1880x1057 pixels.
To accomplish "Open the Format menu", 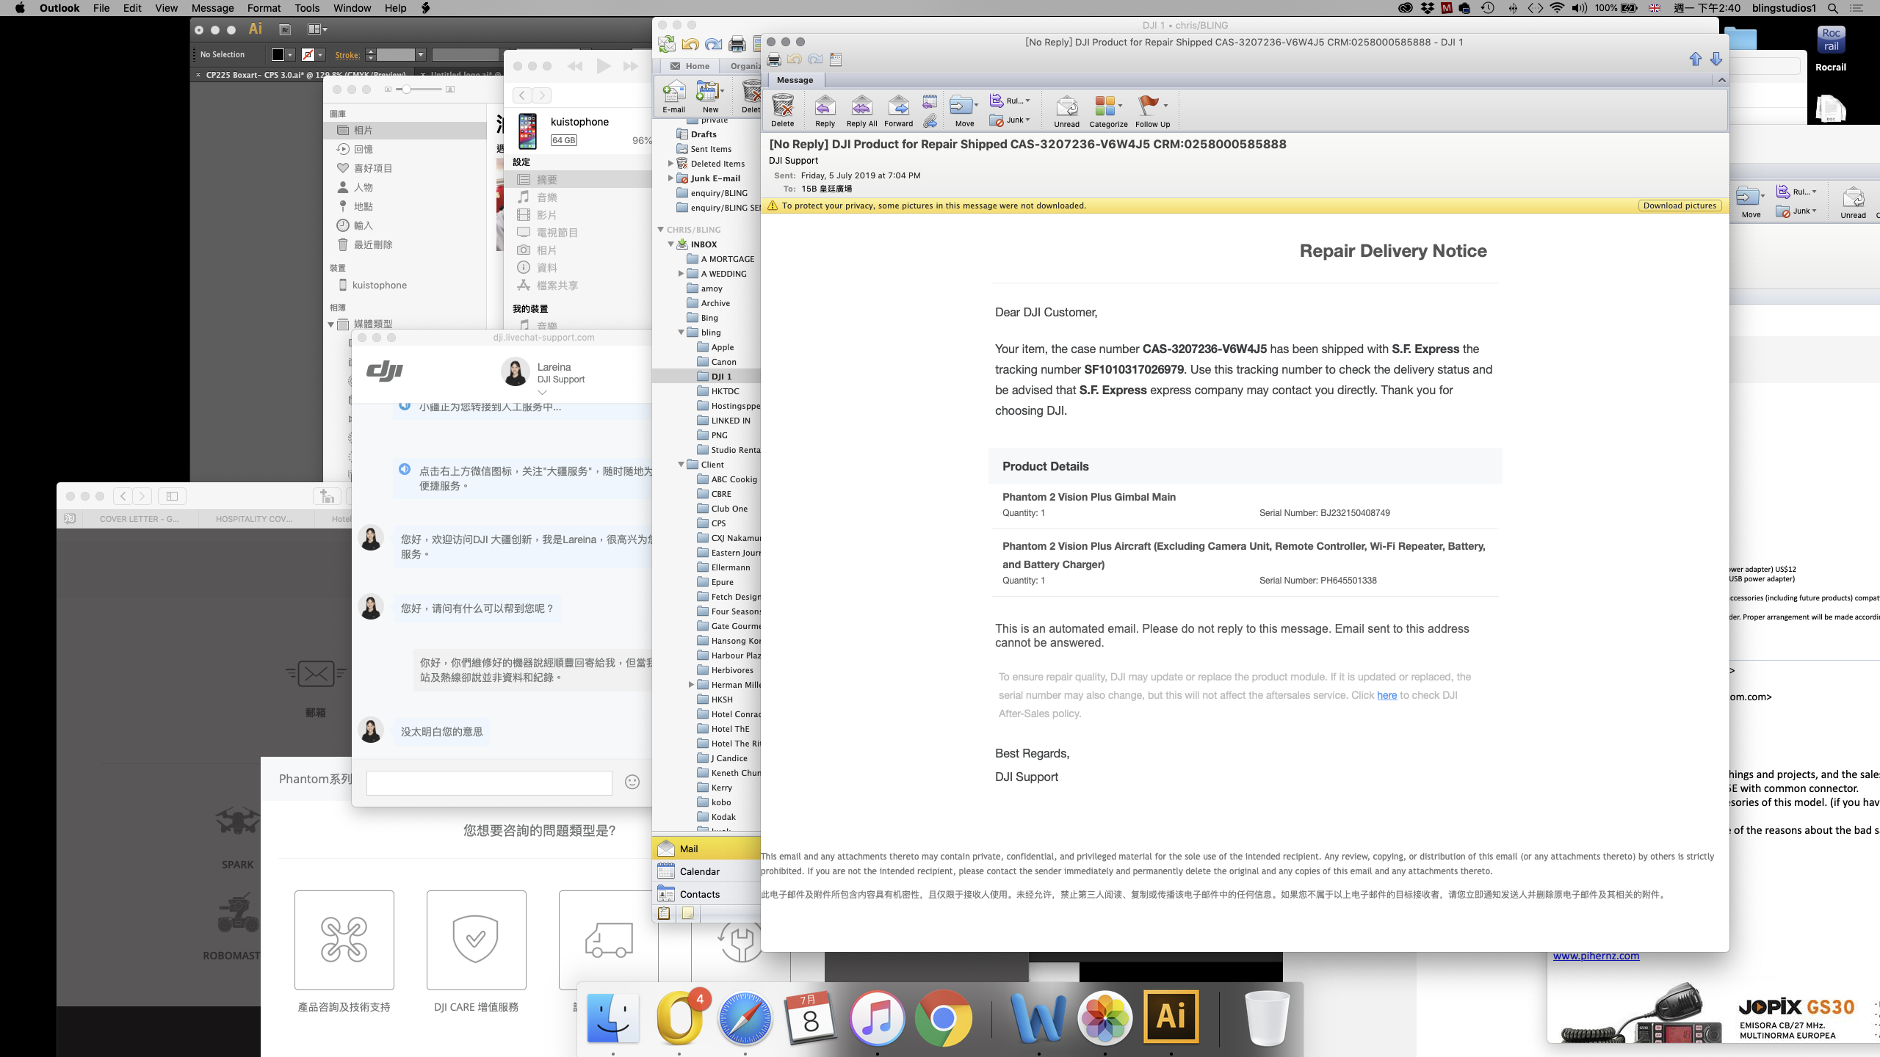I will 264,8.
